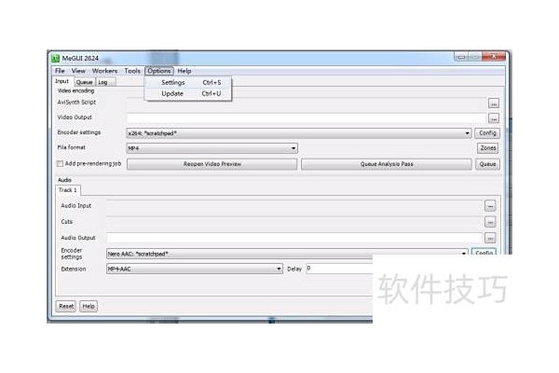Screen dimensions: 559x373
Task: Click the Video Output text field
Action: tap(307, 118)
